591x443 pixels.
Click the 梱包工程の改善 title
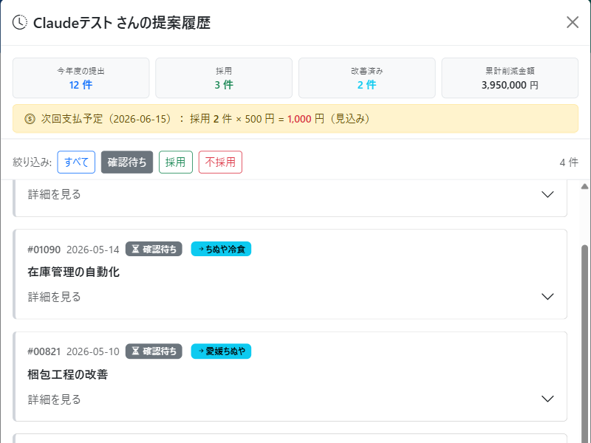[68, 374]
